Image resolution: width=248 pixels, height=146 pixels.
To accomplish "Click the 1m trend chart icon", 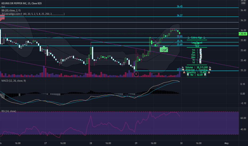I will [x=201, y=50].
